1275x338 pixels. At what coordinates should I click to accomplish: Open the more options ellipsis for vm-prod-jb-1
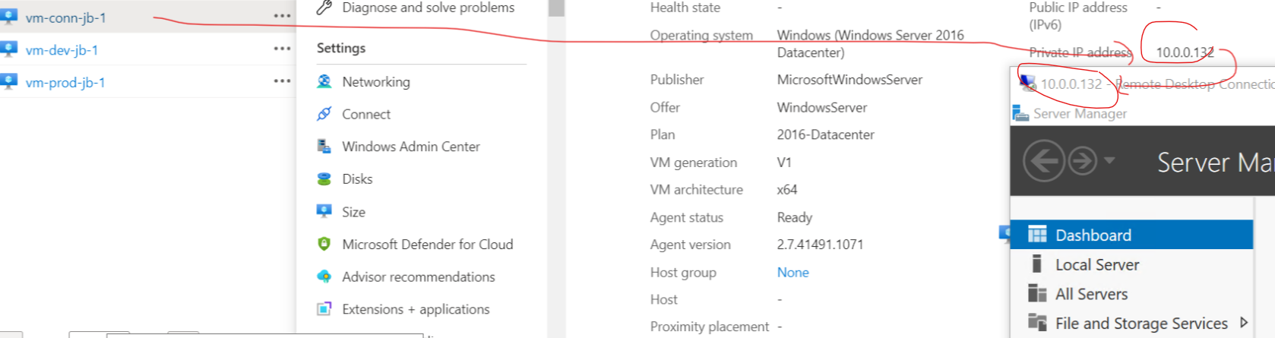(x=282, y=81)
